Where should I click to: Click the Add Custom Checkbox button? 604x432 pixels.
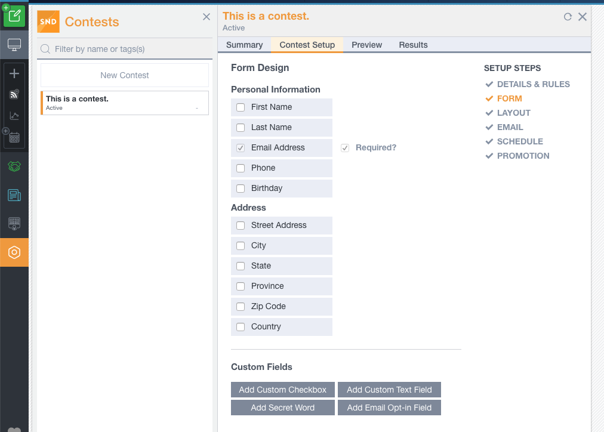click(x=282, y=390)
